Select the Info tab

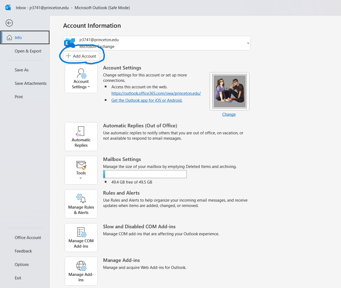(25, 37)
